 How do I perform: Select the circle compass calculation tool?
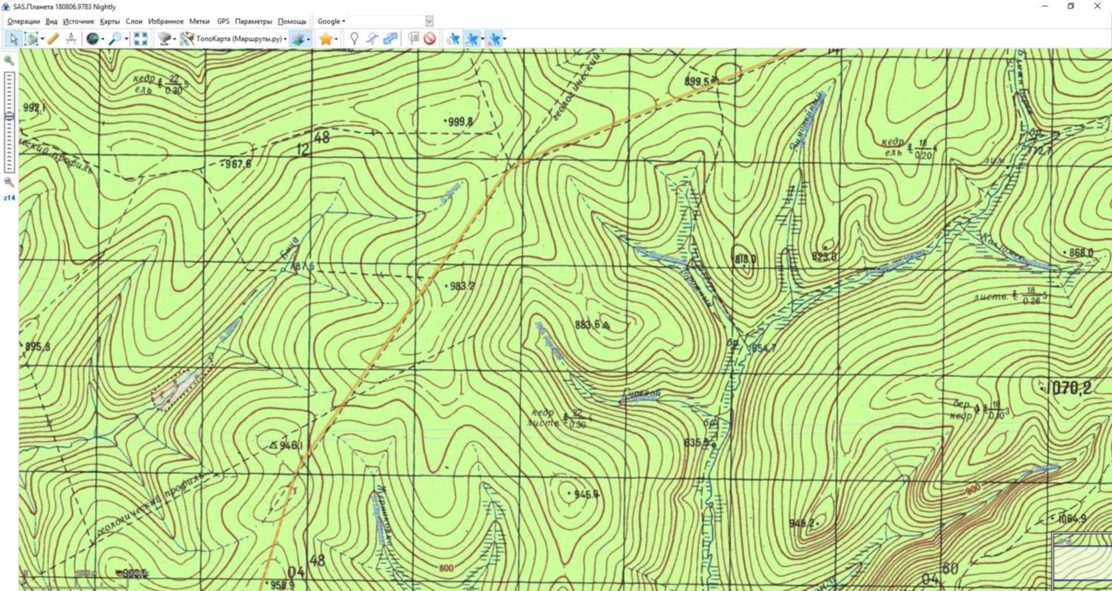(71, 39)
